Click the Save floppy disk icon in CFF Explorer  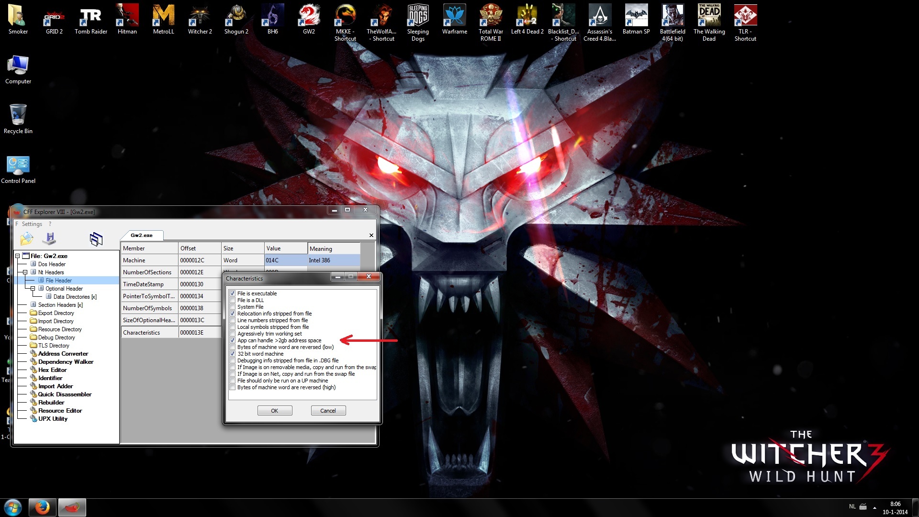(49, 238)
